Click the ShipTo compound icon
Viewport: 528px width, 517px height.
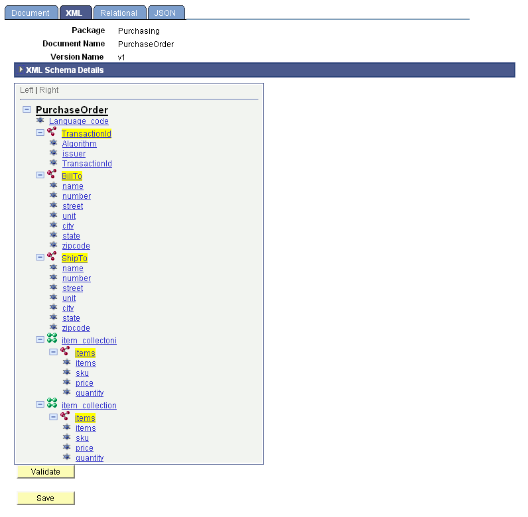pyautogui.click(x=52, y=256)
